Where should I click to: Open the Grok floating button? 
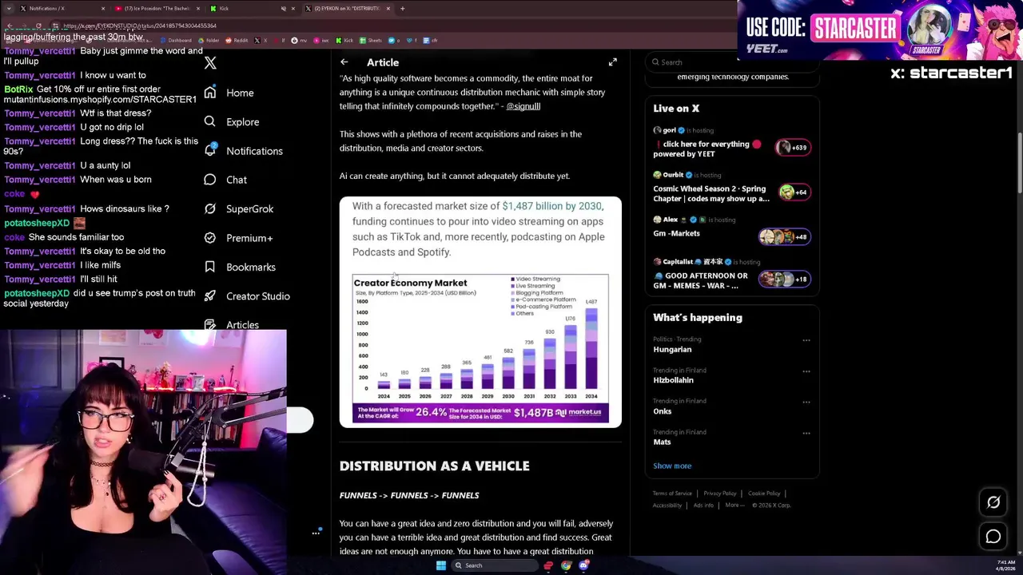(x=993, y=502)
